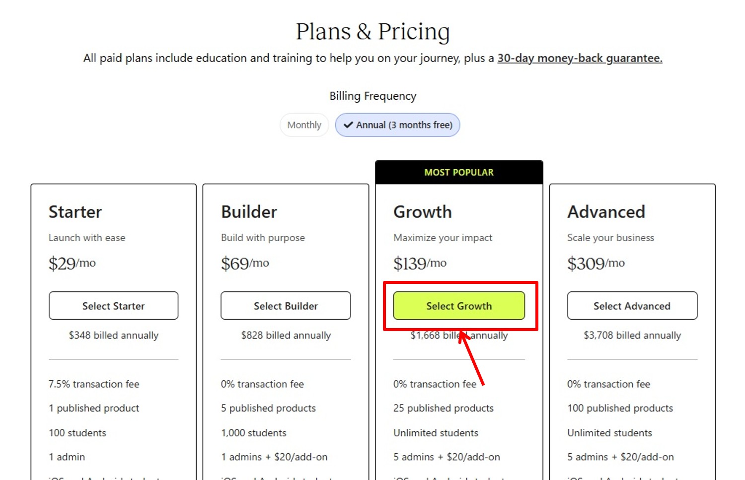Click the 100 published products feature text
745x480 pixels.
click(620, 408)
